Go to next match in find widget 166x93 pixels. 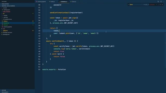[x=158, y=5]
